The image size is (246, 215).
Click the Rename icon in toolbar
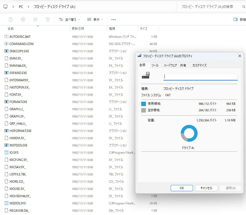coord(23,19)
